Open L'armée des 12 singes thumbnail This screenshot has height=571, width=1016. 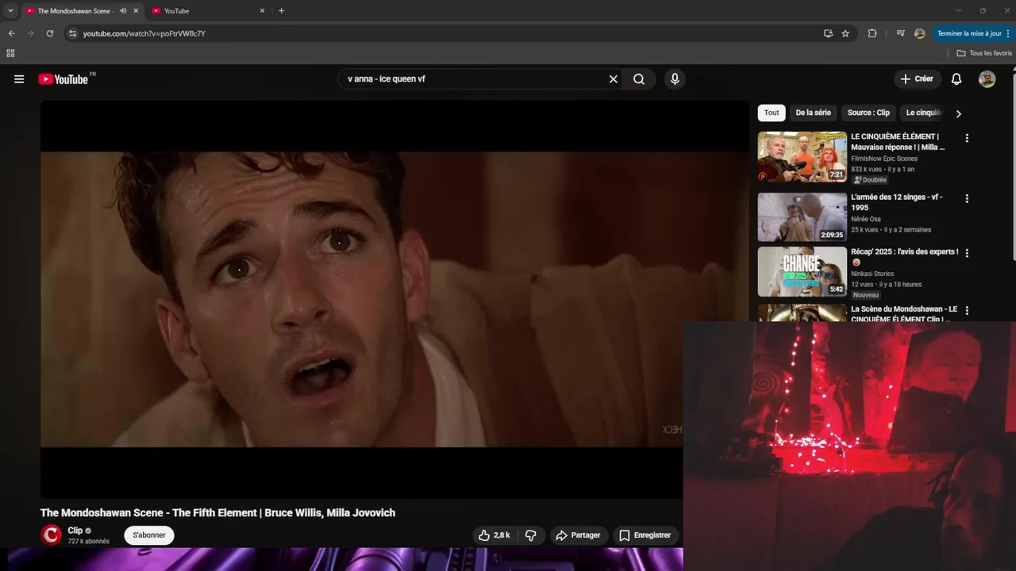(x=802, y=217)
